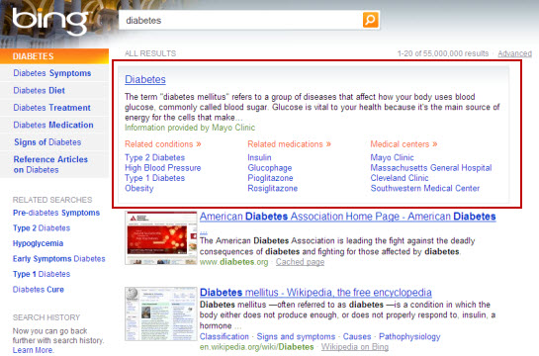Open Cached page for diabetes.org
Image resolution: width=539 pixels, height=356 pixels.
pos(300,262)
